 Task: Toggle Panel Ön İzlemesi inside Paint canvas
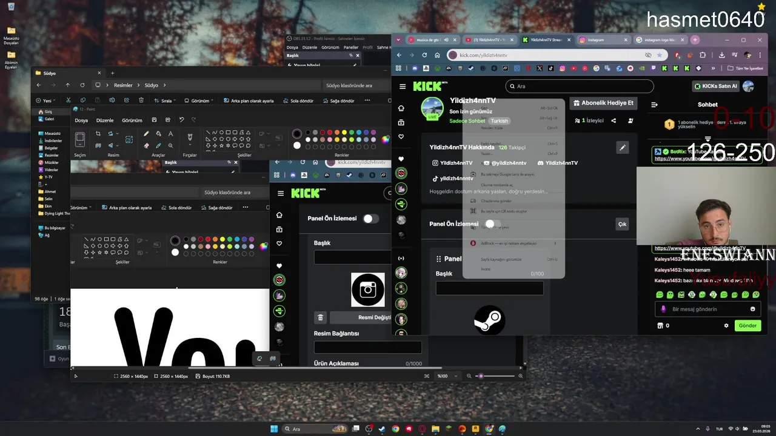[370, 219]
